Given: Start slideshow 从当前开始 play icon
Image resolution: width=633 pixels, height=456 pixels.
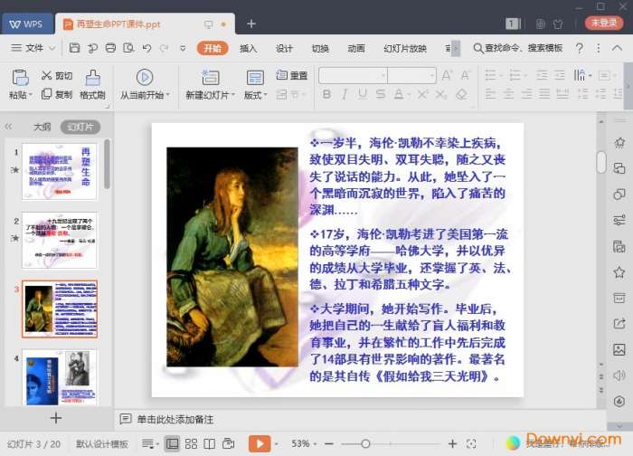Looking at the screenshot, I should (144, 77).
